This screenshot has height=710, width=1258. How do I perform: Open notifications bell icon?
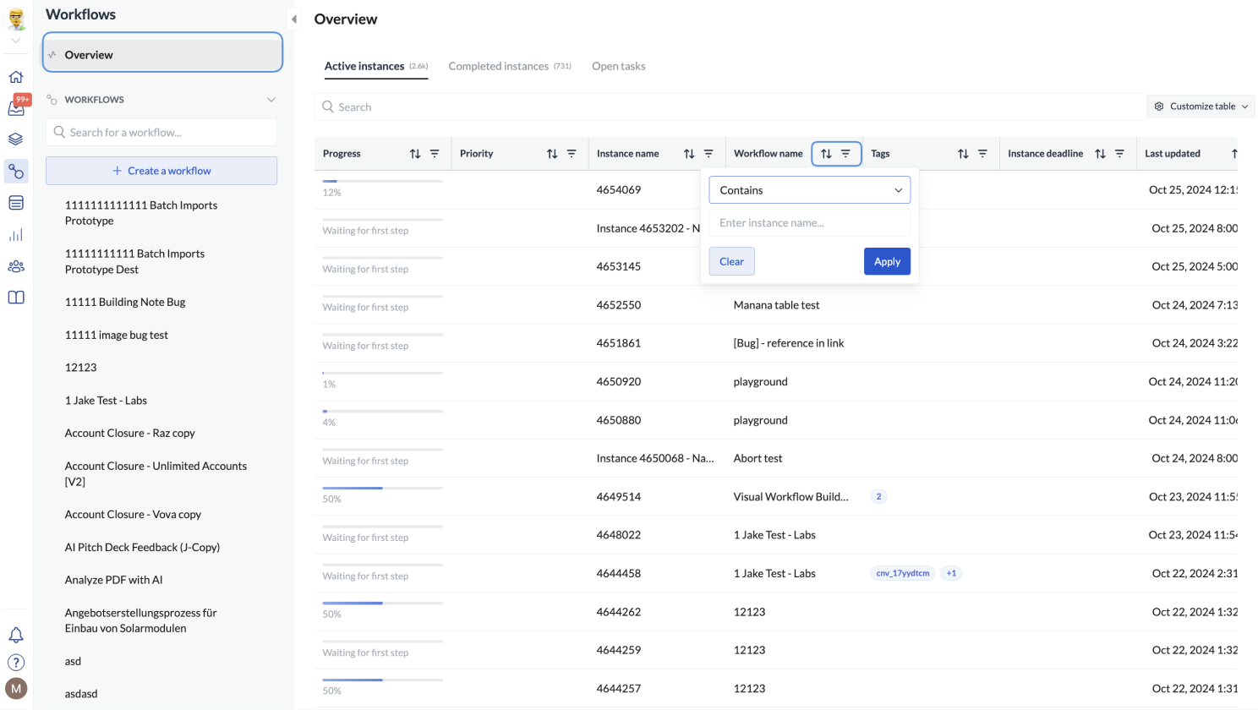point(16,635)
